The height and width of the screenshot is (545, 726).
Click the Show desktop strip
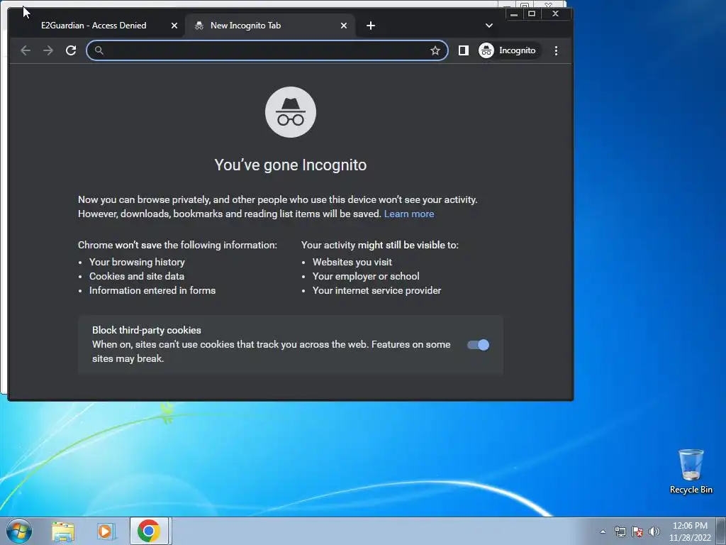721,531
